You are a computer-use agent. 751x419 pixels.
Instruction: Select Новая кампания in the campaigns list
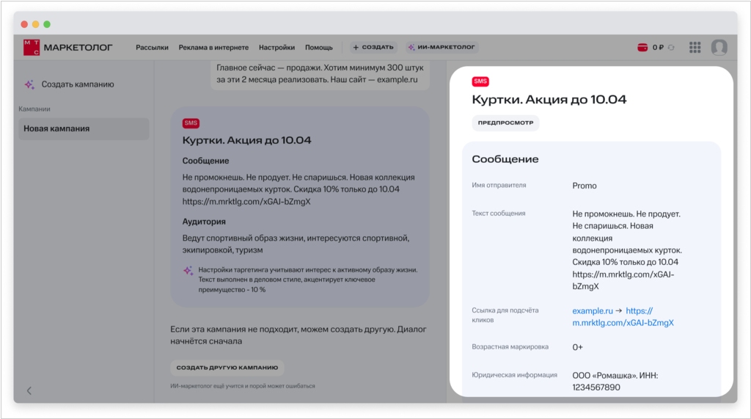click(x=84, y=129)
